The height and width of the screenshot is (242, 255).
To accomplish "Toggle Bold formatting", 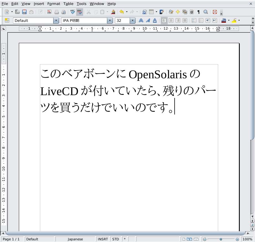I will coord(141,20).
